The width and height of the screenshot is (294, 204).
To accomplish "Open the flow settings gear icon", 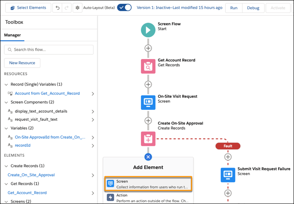I will point(77,8).
